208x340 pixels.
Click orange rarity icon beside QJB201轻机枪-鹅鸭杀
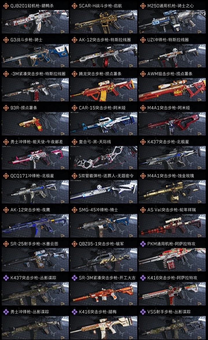[6, 6]
